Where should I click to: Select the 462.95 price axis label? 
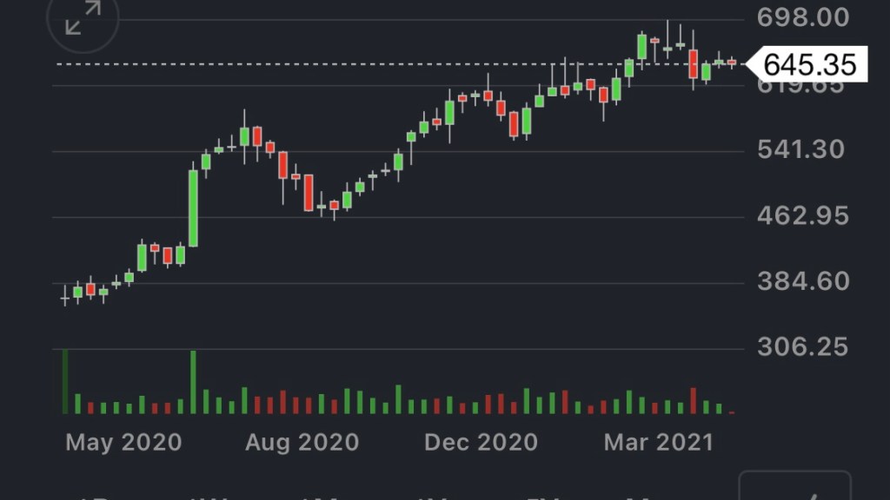coord(802,215)
